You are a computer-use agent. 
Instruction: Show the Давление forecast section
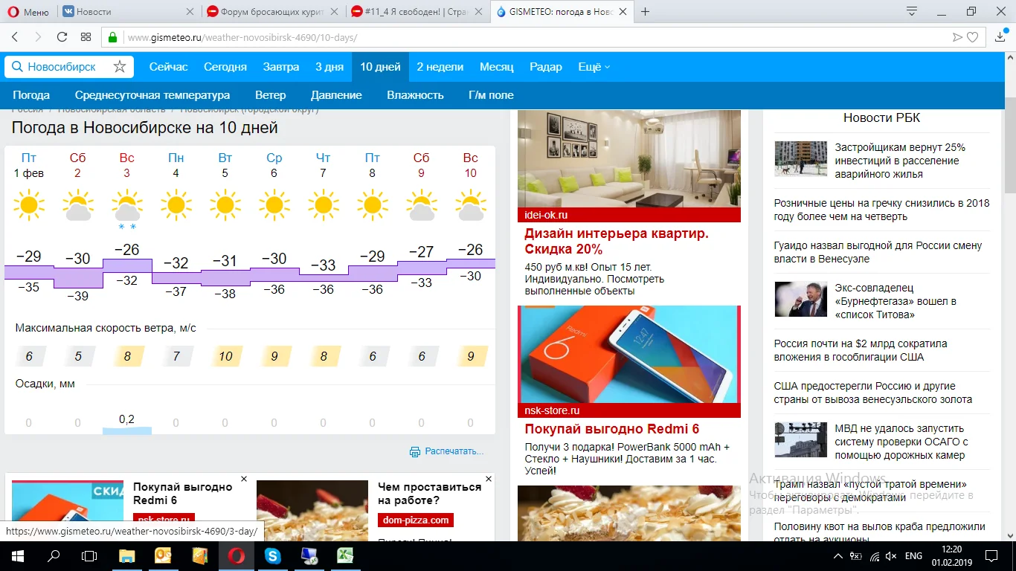pos(336,95)
